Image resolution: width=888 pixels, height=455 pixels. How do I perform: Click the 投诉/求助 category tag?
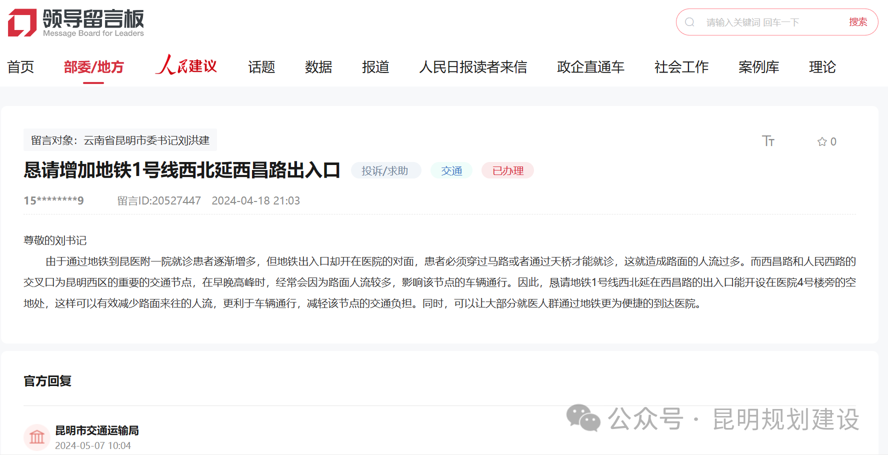tap(385, 170)
